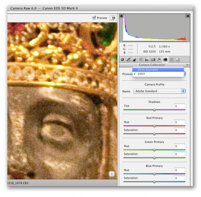Click the Blue Primary Saturation value field

tap(180, 178)
